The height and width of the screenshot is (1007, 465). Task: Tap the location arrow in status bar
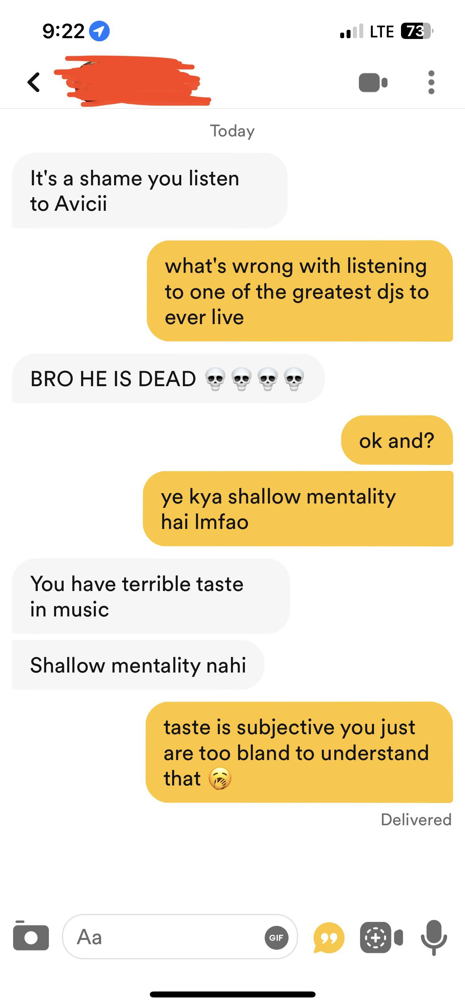pyautogui.click(x=99, y=31)
